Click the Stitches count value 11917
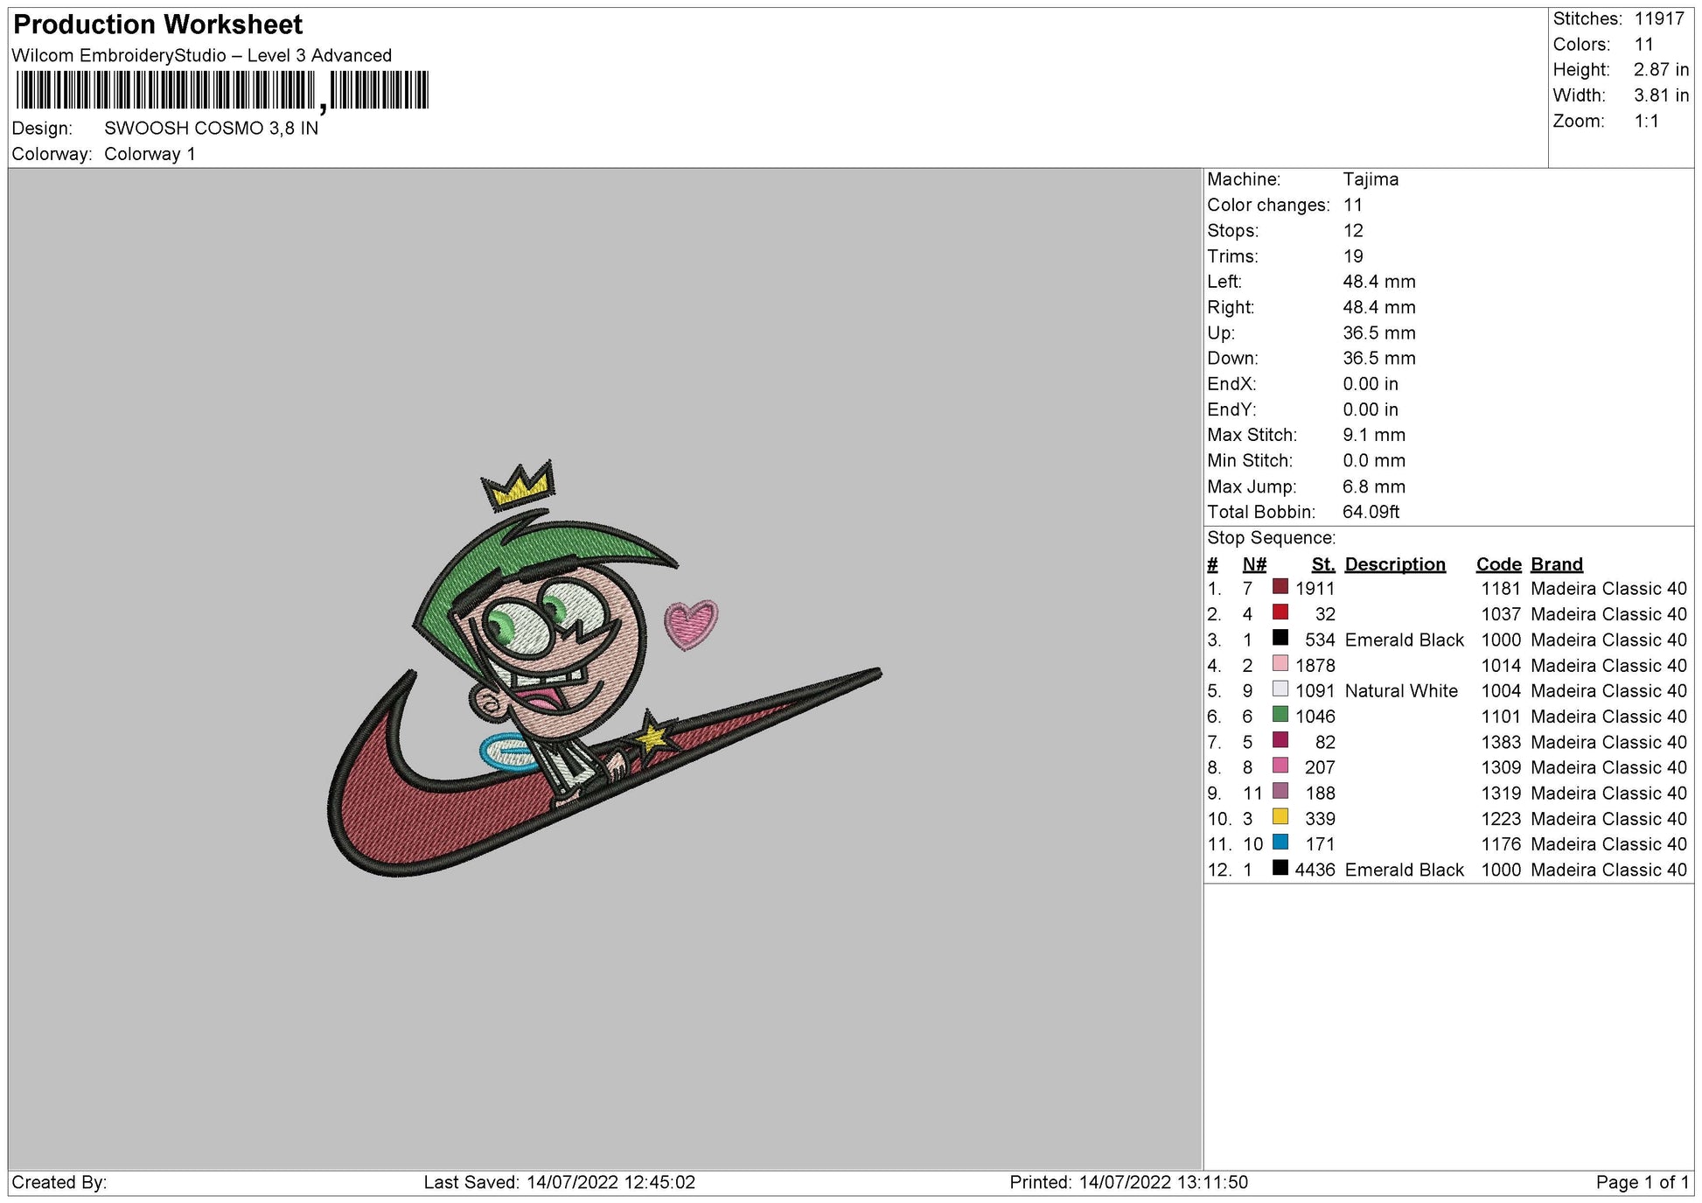1702x1203 pixels. [x=1658, y=18]
